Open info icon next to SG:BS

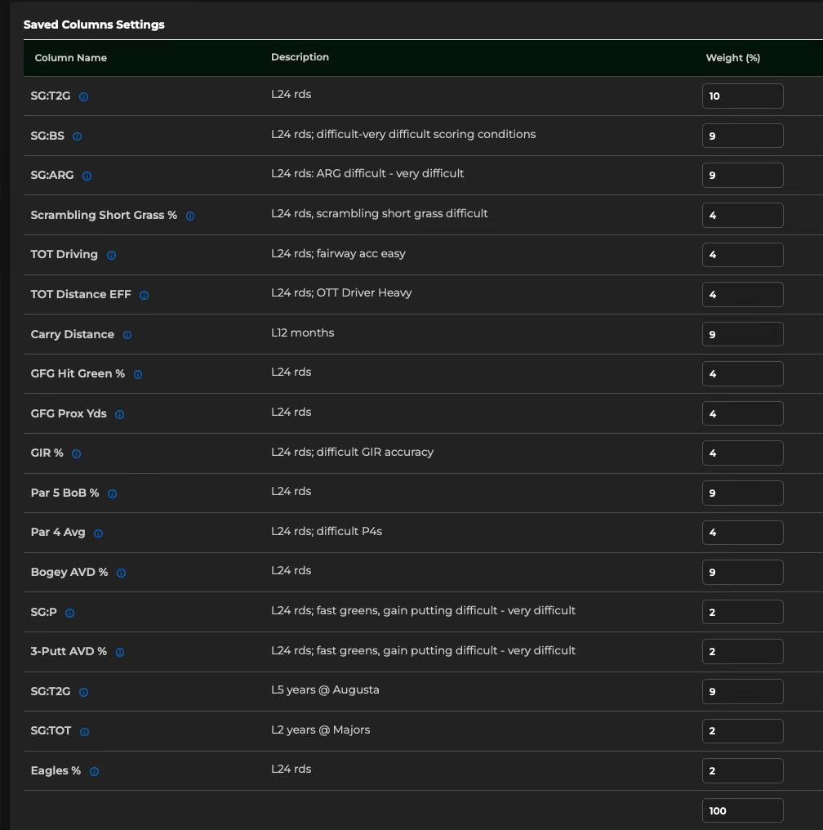point(78,136)
